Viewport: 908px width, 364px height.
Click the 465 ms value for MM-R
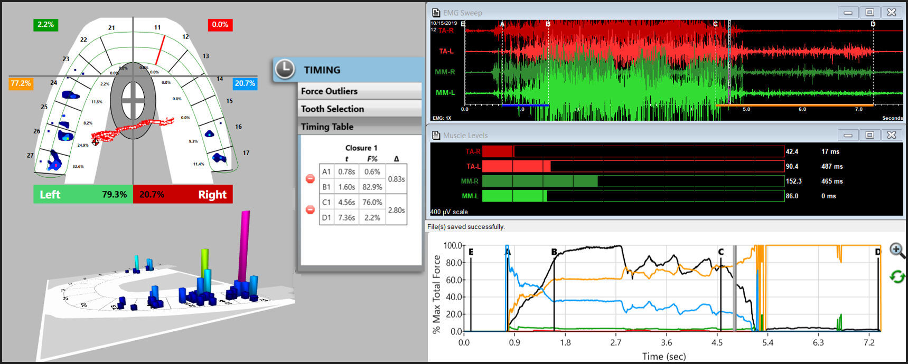pos(832,181)
